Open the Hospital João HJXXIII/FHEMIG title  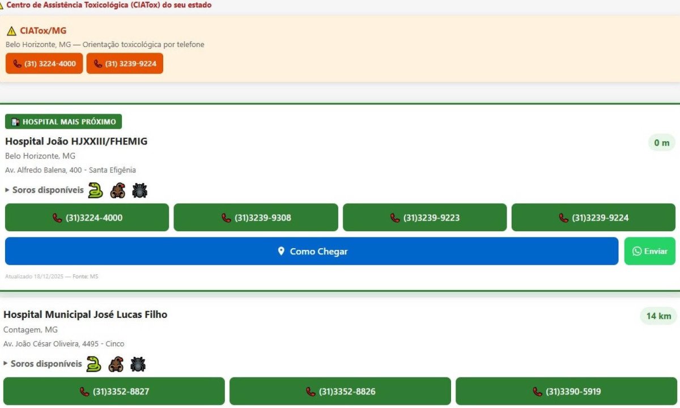pyautogui.click(x=76, y=141)
